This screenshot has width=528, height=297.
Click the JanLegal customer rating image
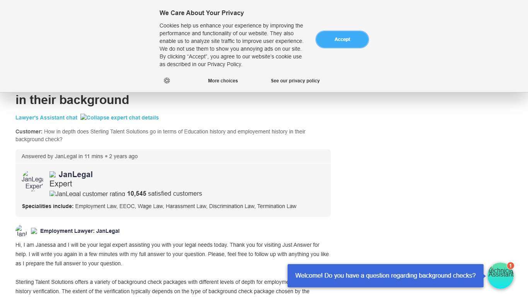click(x=87, y=193)
